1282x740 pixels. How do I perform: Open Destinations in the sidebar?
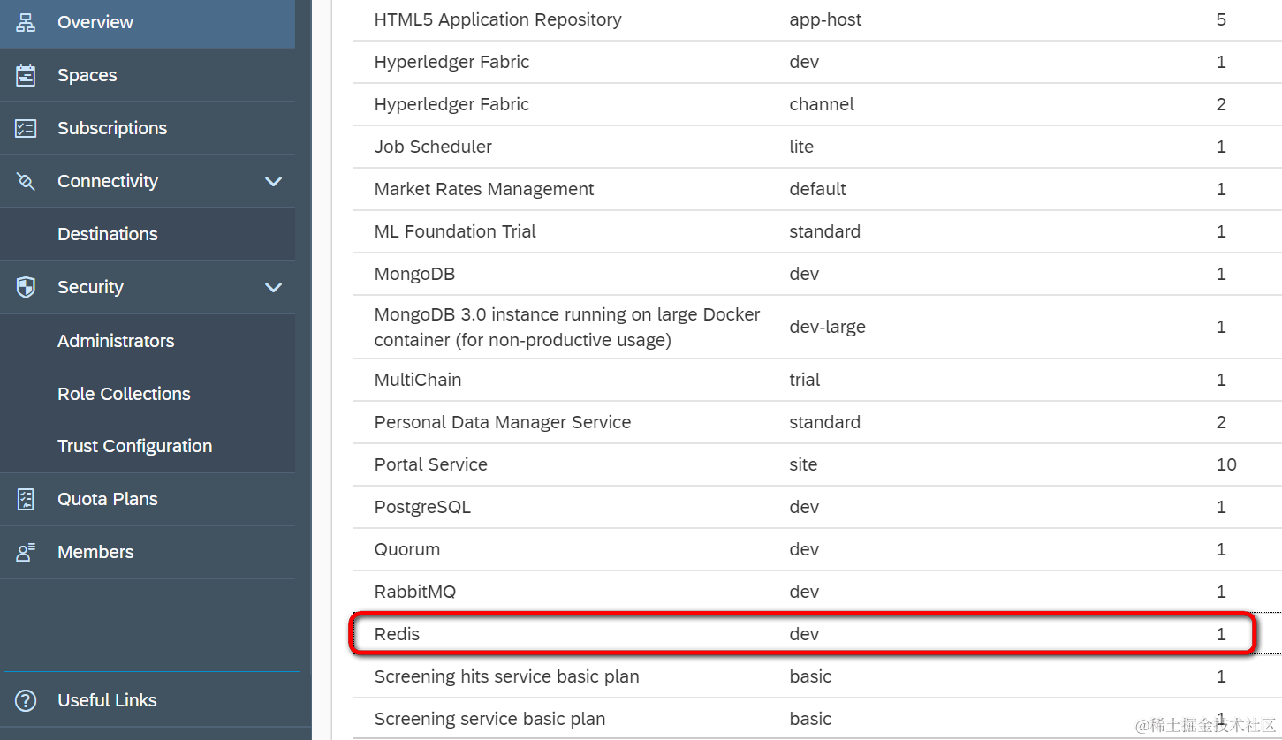pos(108,234)
